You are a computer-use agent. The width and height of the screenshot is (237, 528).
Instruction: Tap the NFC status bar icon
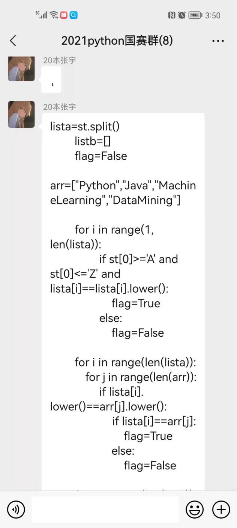(172, 15)
